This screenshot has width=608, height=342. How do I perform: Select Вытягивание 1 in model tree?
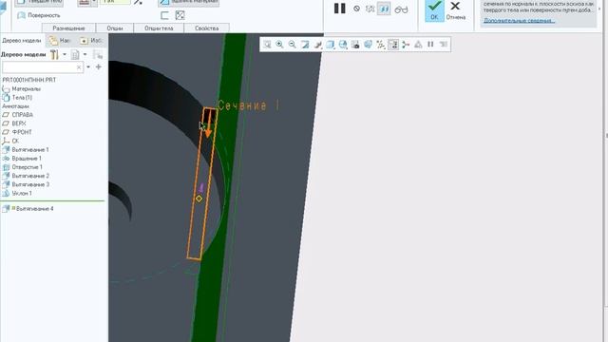click(26, 150)
